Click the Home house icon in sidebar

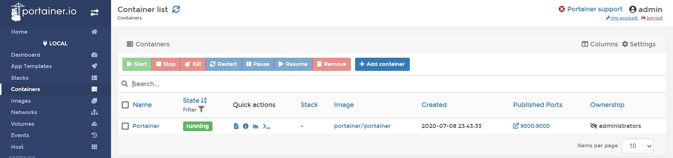(94, 32)
